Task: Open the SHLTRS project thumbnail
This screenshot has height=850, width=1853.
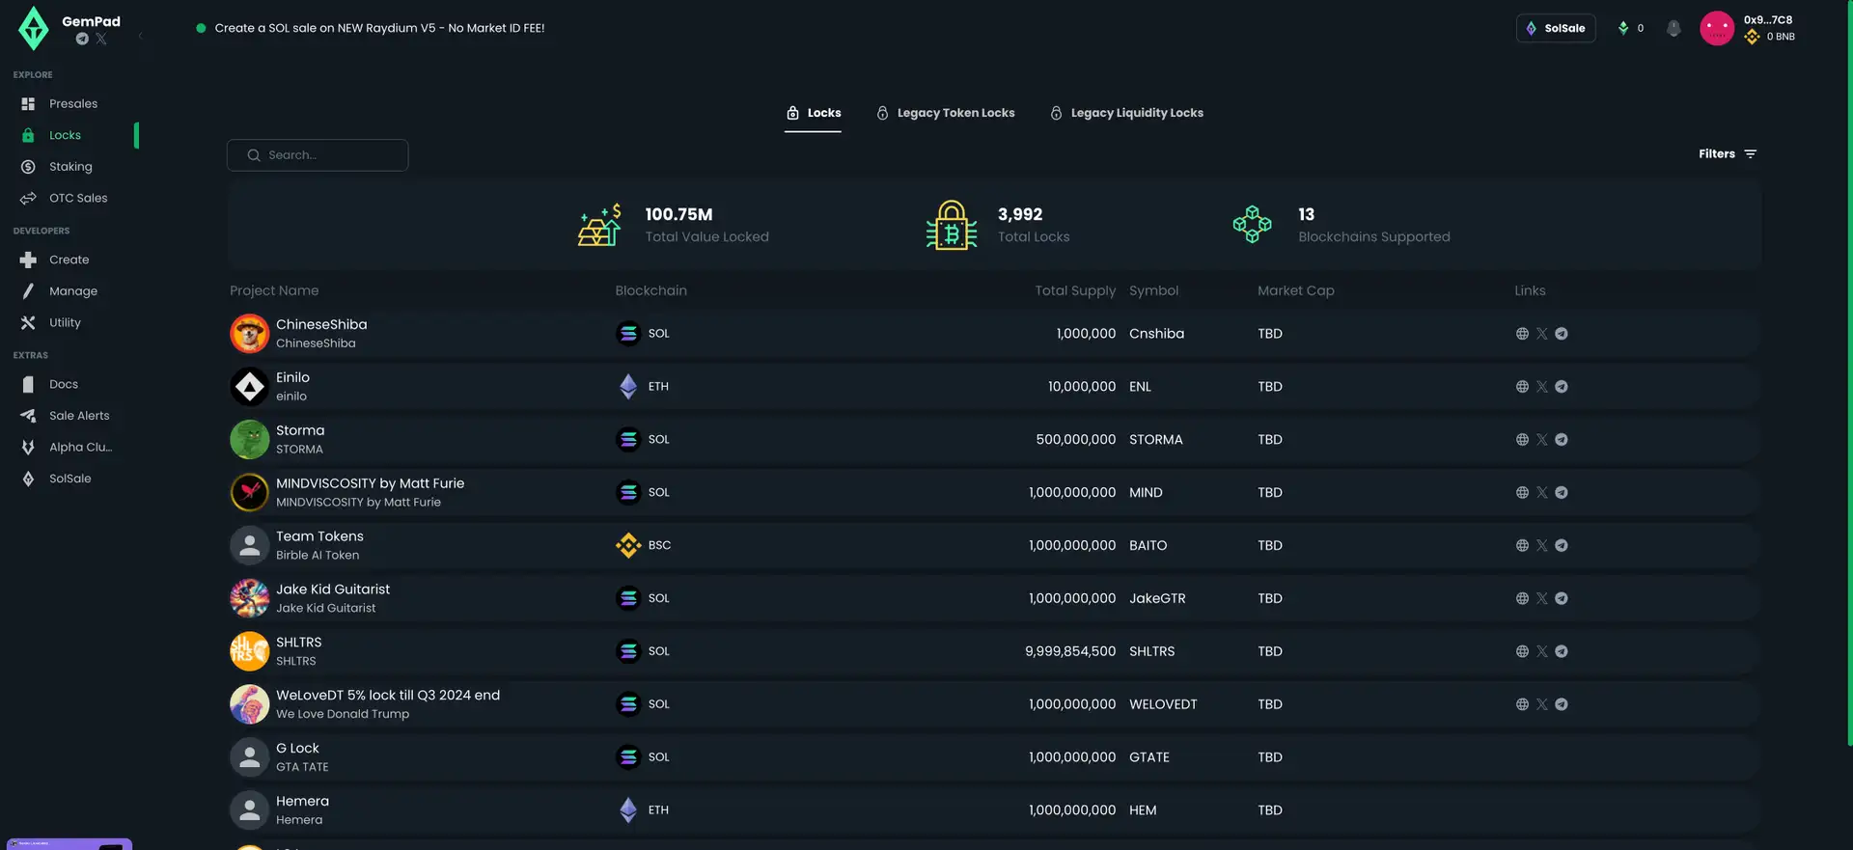Action: click(249, 651)
